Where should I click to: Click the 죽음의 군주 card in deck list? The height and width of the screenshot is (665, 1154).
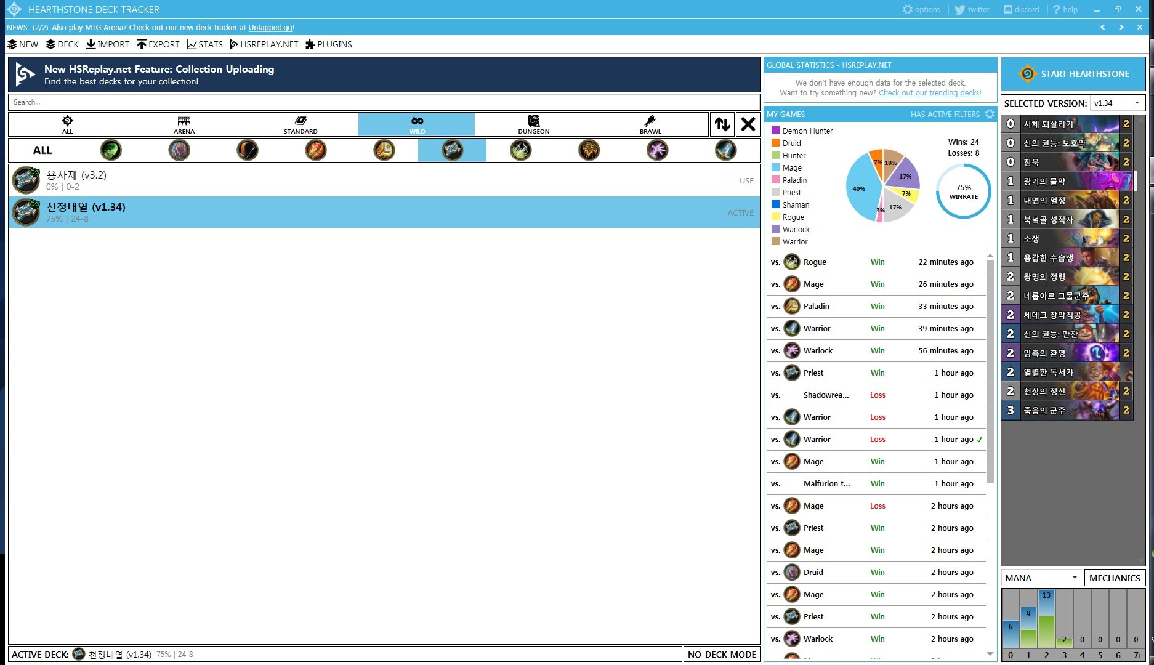1067,410
